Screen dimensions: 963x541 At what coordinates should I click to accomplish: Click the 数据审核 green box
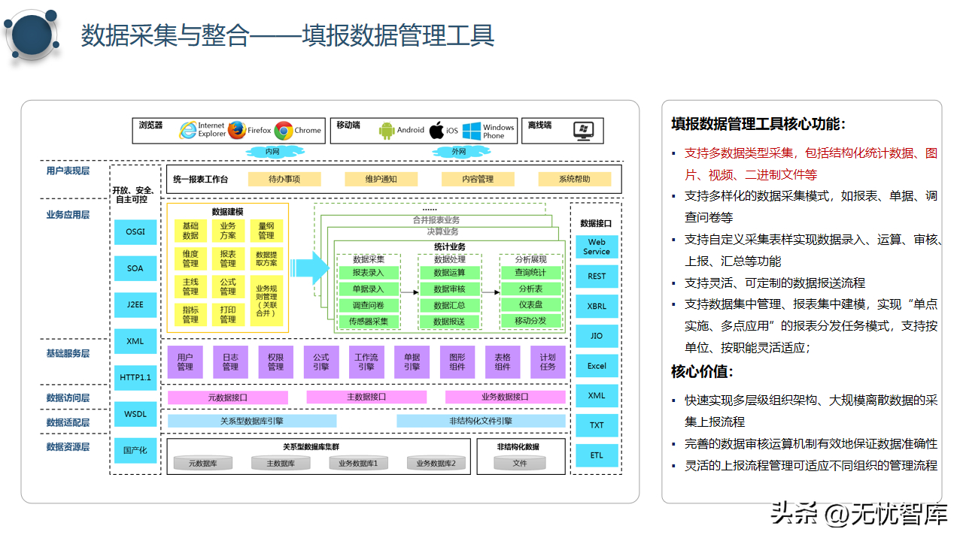pyautogui.click(x=449, y=289)
